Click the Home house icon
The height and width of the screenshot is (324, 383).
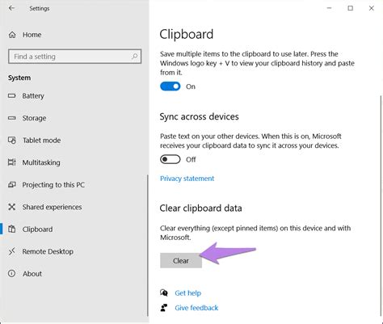tap(12, 35)
